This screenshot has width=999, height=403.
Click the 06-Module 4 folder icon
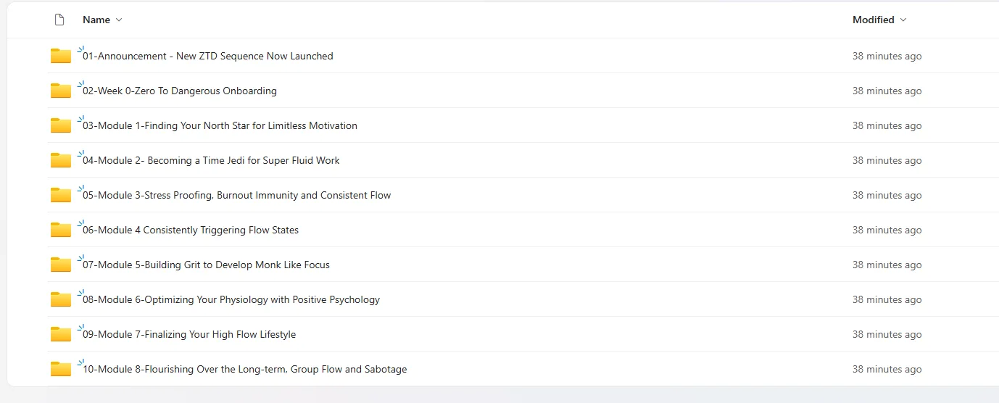61,230
